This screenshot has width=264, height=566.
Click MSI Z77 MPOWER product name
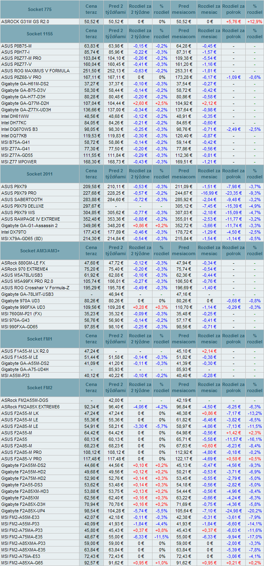pyautogui.click(x=19, y=162)
